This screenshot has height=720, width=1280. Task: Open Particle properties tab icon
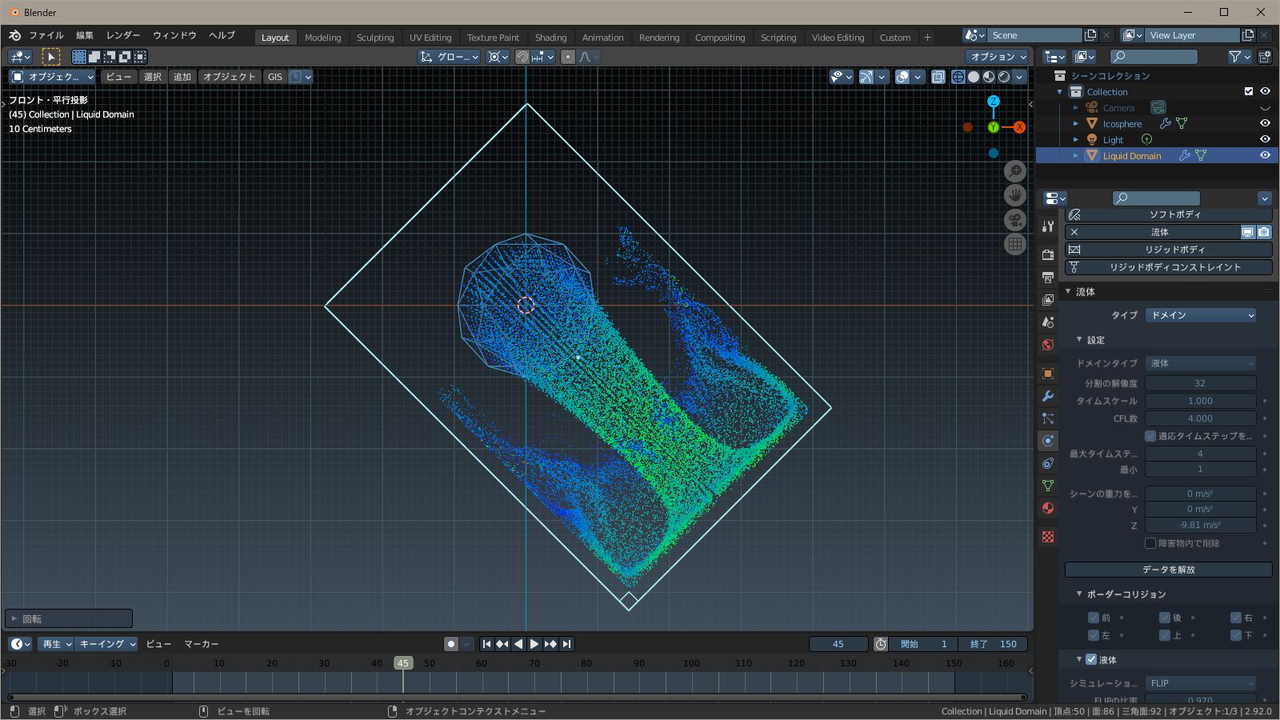[x=1048, y=418]
